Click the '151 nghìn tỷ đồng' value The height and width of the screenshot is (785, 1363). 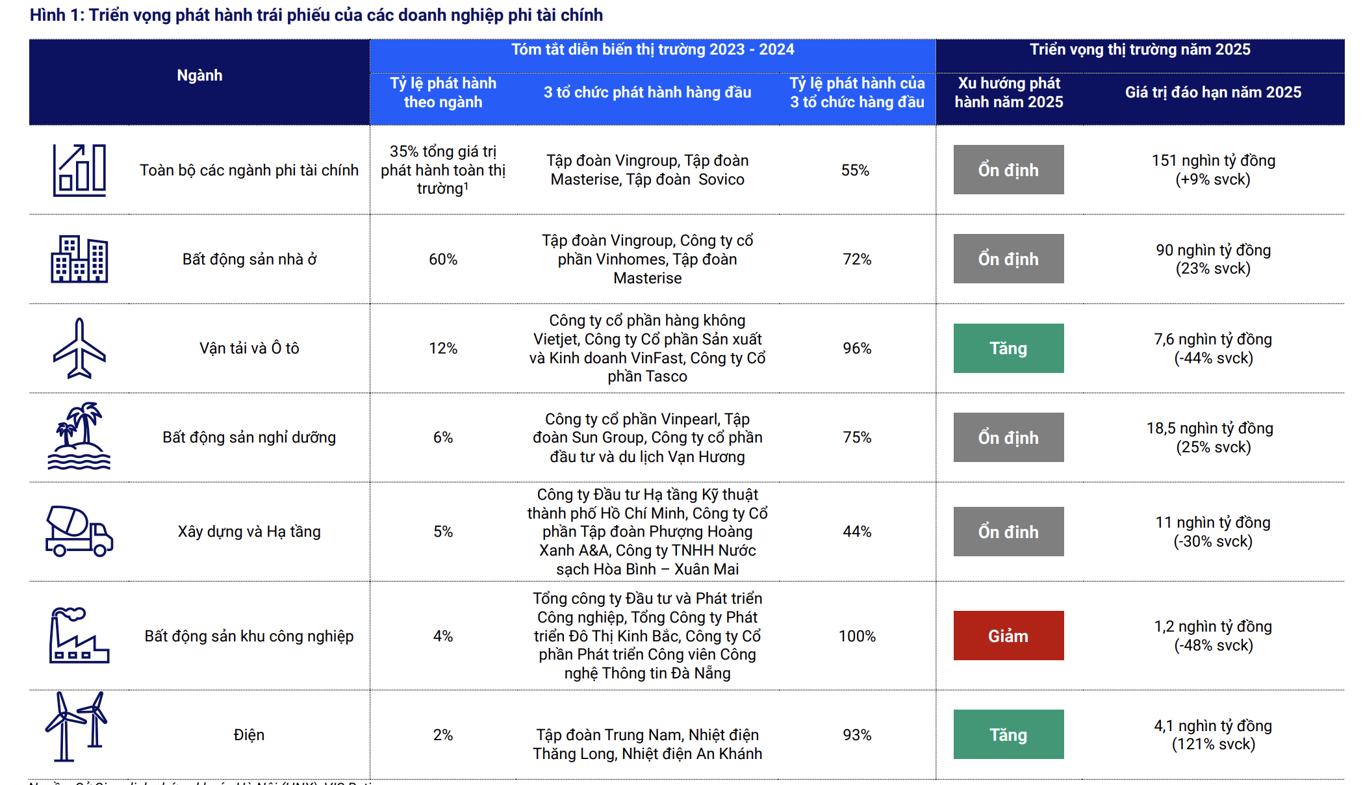click(1213, 161)
